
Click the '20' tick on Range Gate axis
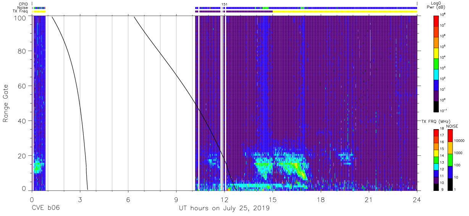click(22, 156)
